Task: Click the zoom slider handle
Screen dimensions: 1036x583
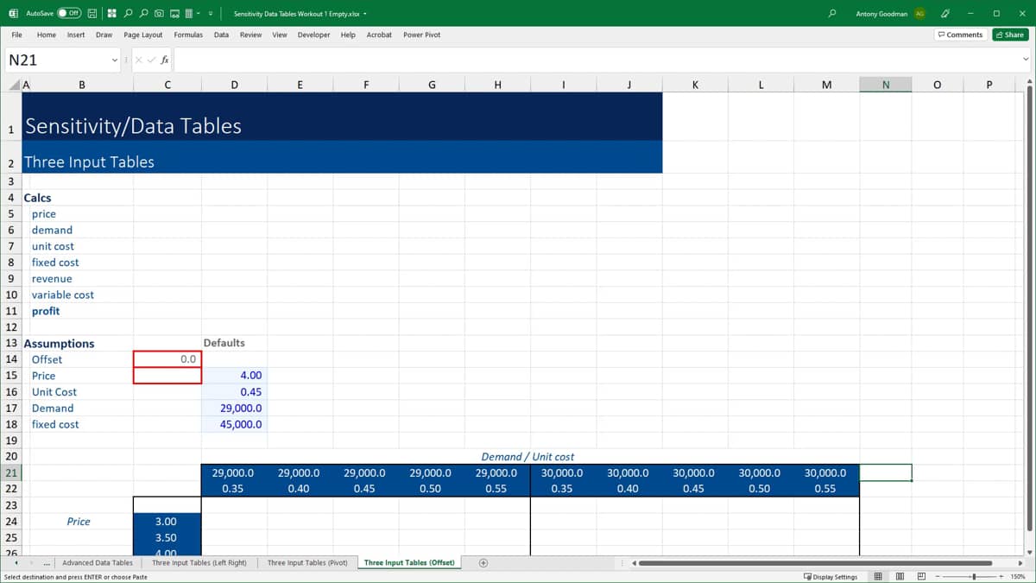Action: coord(974,577)
